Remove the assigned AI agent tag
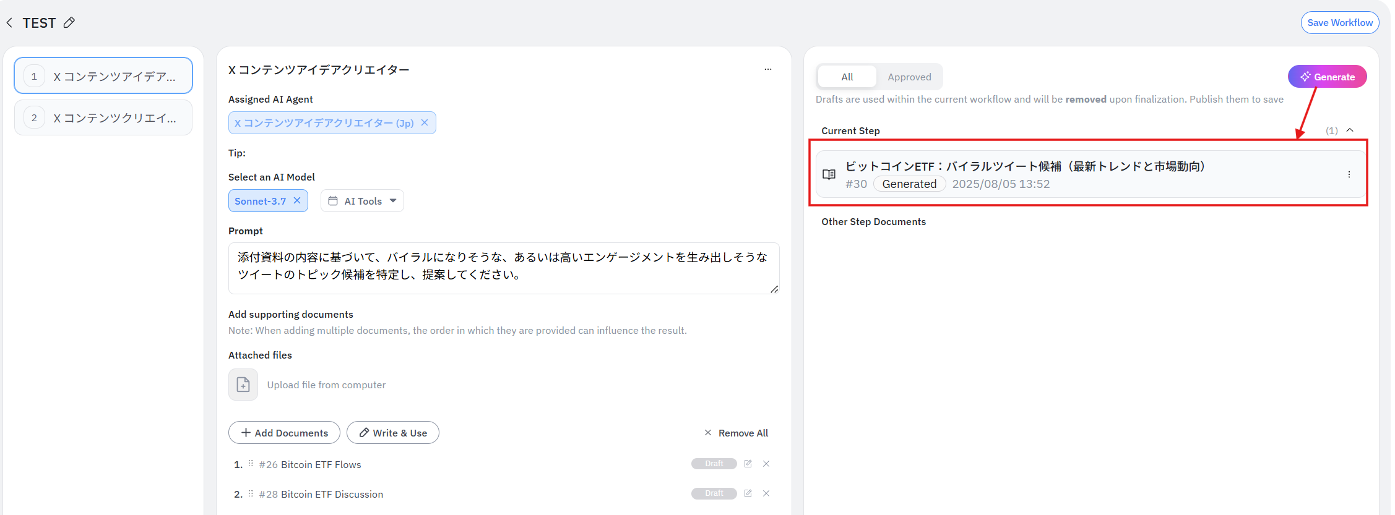The image size is (1395, 515). pos(425,122)
